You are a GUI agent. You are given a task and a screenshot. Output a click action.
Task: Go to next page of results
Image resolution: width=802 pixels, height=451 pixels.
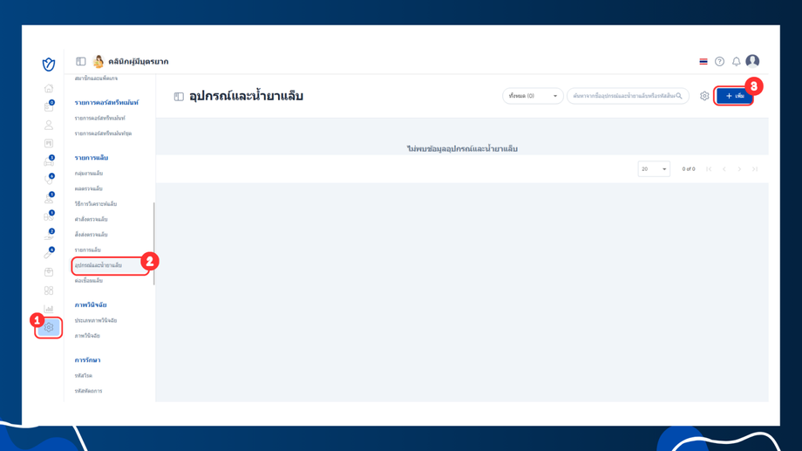coord(739,169)
